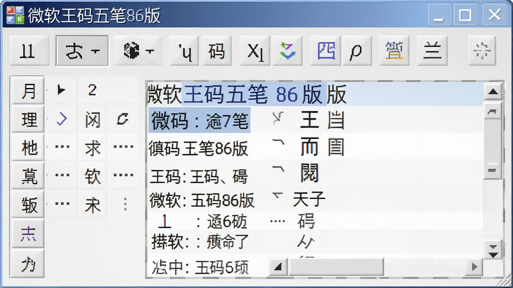Click the 皈 button in the left column
Screen dimensions: 513x288
click(28, 204)
